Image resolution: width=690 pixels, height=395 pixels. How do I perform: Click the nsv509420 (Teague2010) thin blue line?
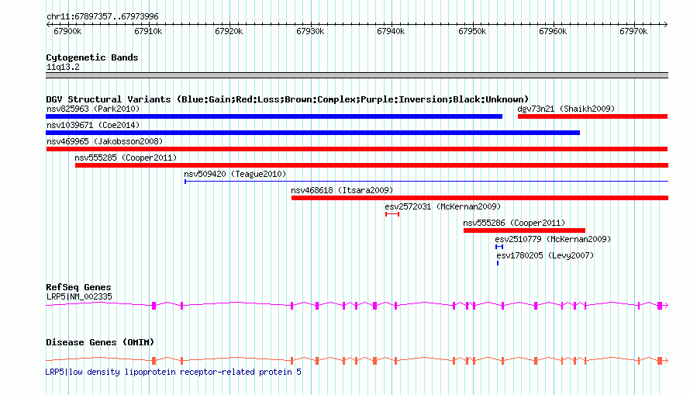pyautogui.click(x=426, y=182)
